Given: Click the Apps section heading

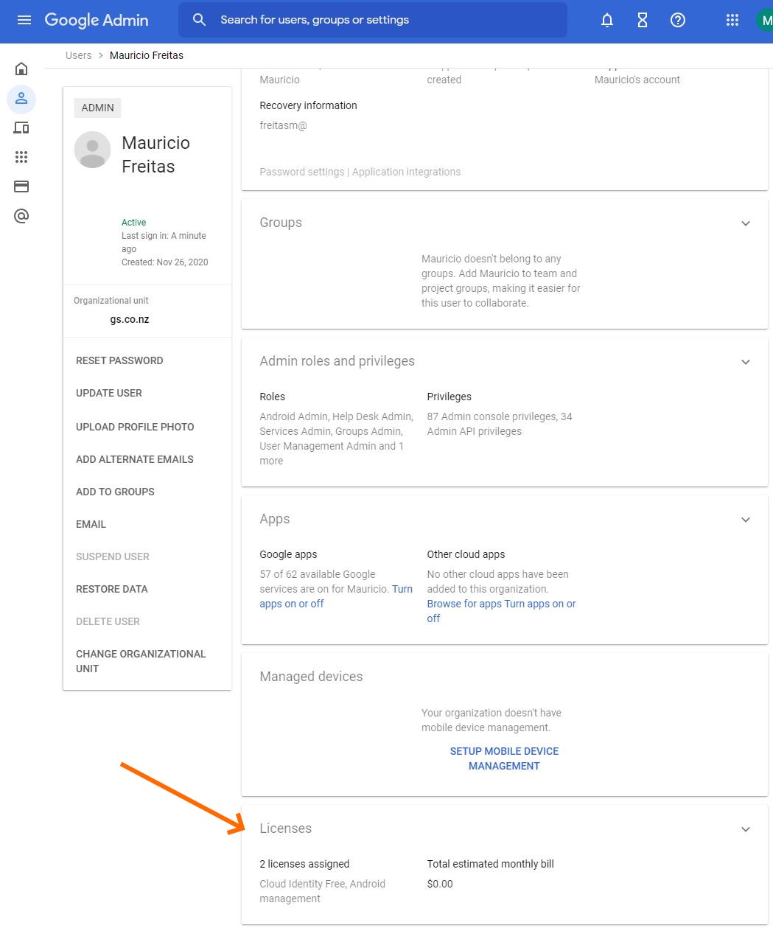Looking at the screenshot, I should 275,519.
